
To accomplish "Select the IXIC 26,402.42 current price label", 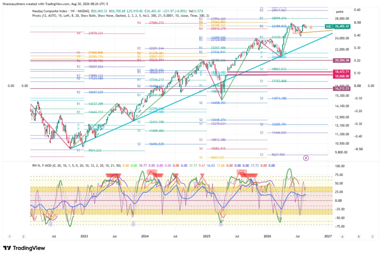I will [338, 27].
